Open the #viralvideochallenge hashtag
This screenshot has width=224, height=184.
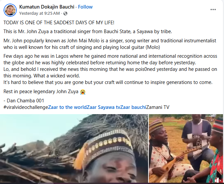point(26,107)
